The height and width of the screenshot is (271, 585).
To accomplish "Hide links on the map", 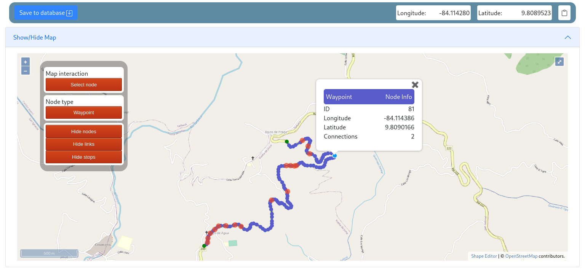I will point(84,144).
